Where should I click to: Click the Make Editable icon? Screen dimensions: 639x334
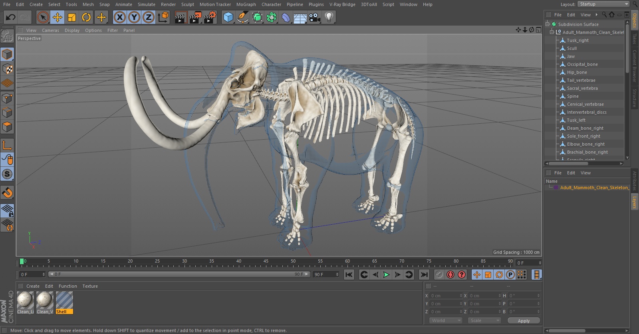click(7, 36)
